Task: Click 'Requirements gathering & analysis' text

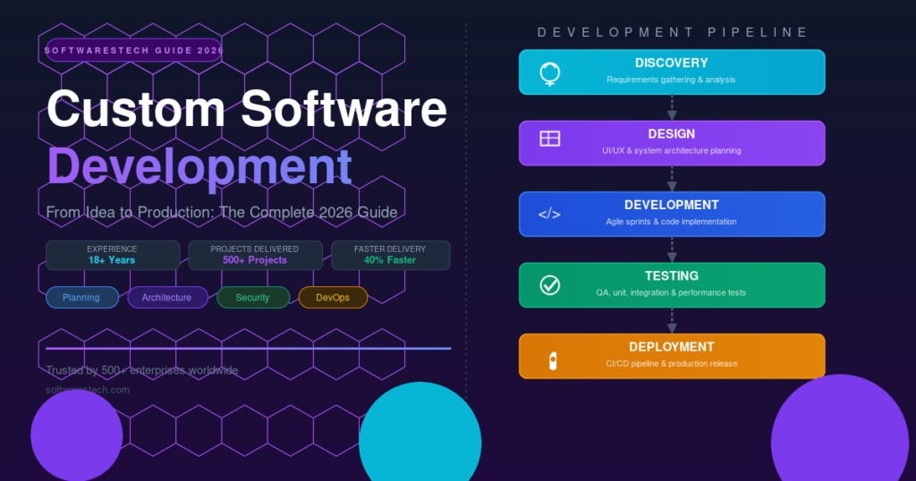Action: [671, 80]
